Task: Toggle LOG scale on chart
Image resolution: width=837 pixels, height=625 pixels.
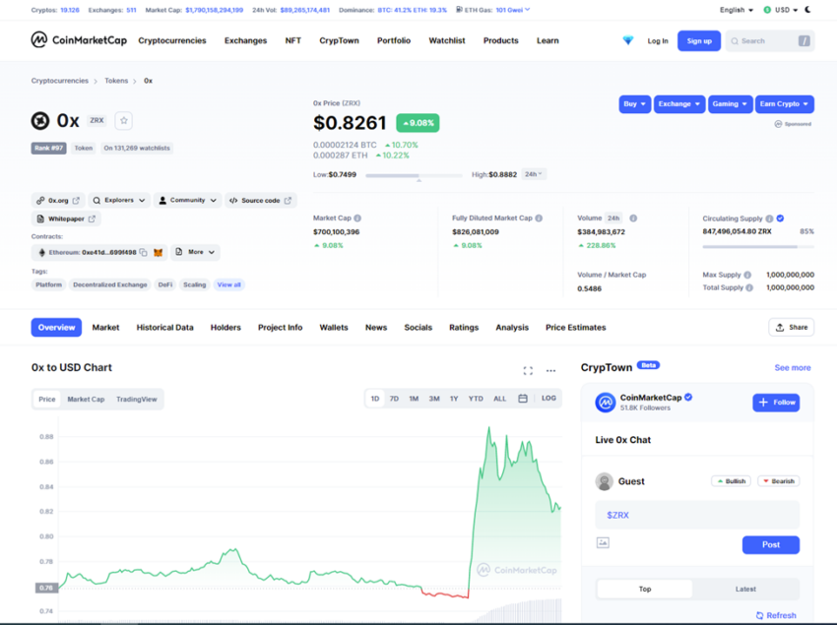Action: [x=548, y=399]
